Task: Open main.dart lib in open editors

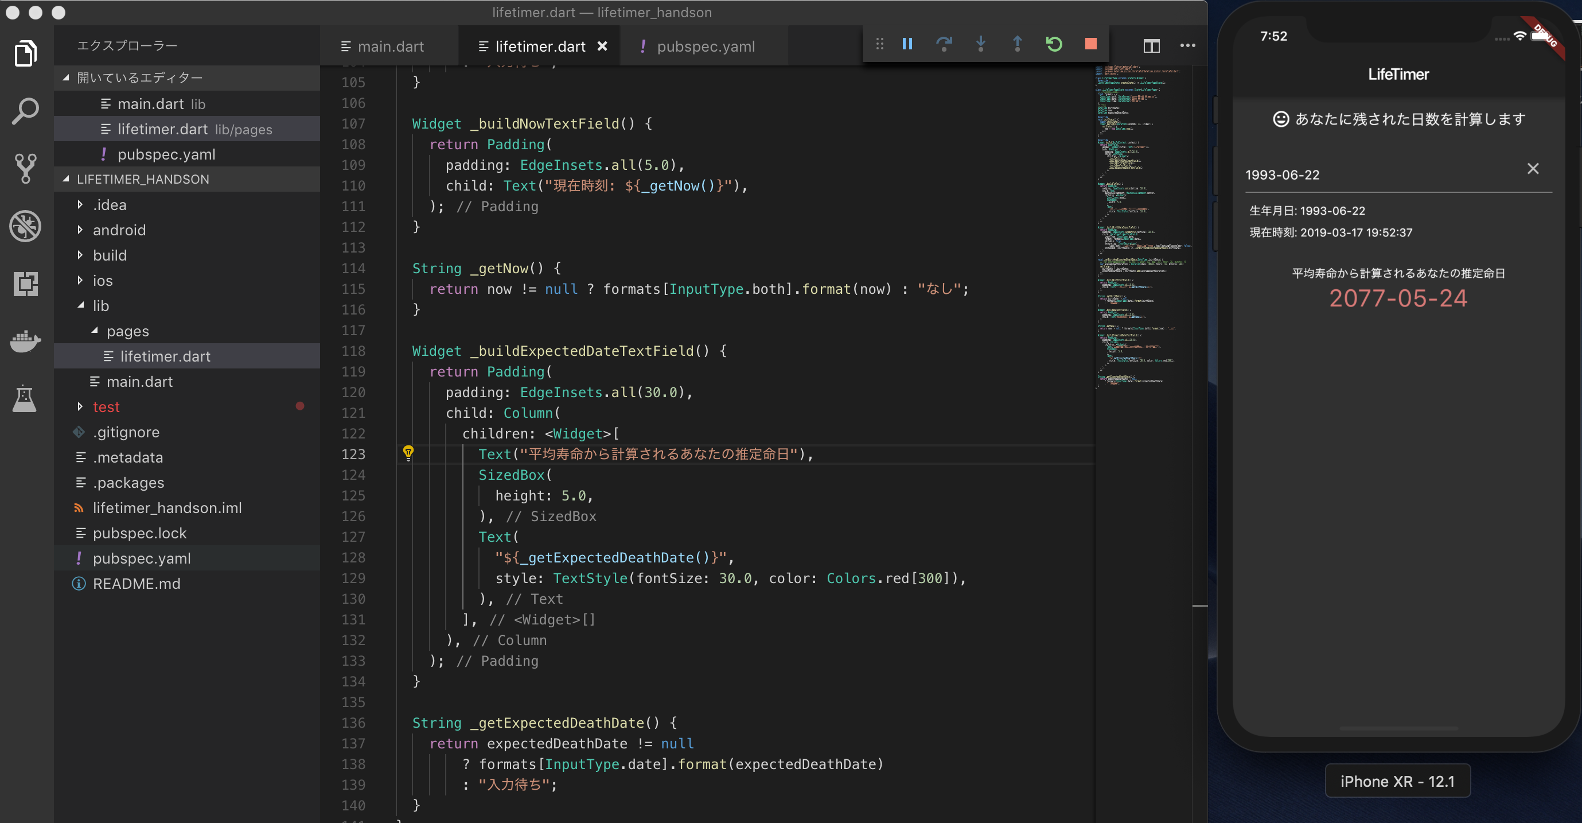Action: click(x=188, y=104)
